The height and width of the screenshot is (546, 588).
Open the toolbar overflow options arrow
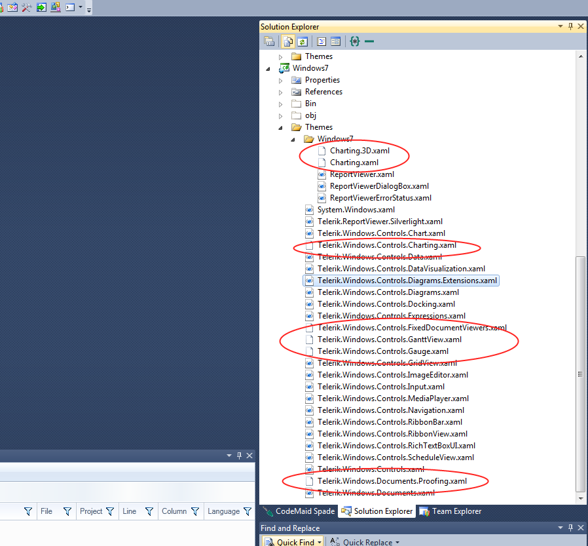pyautogui.click(x=89, y=10)
